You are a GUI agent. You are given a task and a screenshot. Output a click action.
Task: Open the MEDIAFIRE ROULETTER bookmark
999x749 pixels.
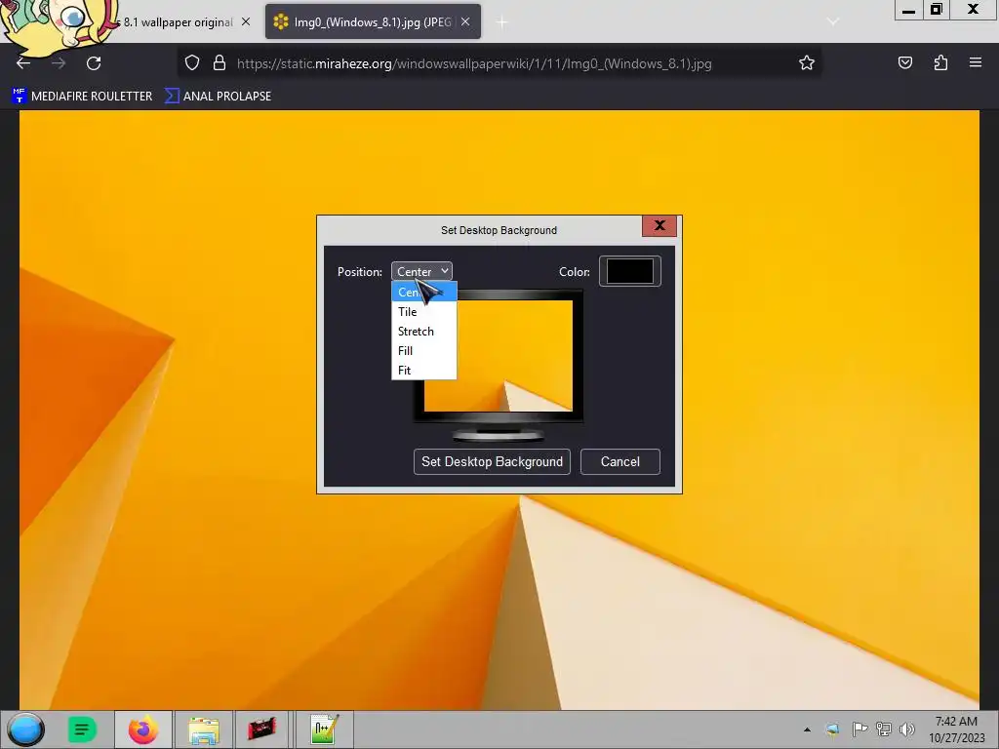tap(82, 97)
